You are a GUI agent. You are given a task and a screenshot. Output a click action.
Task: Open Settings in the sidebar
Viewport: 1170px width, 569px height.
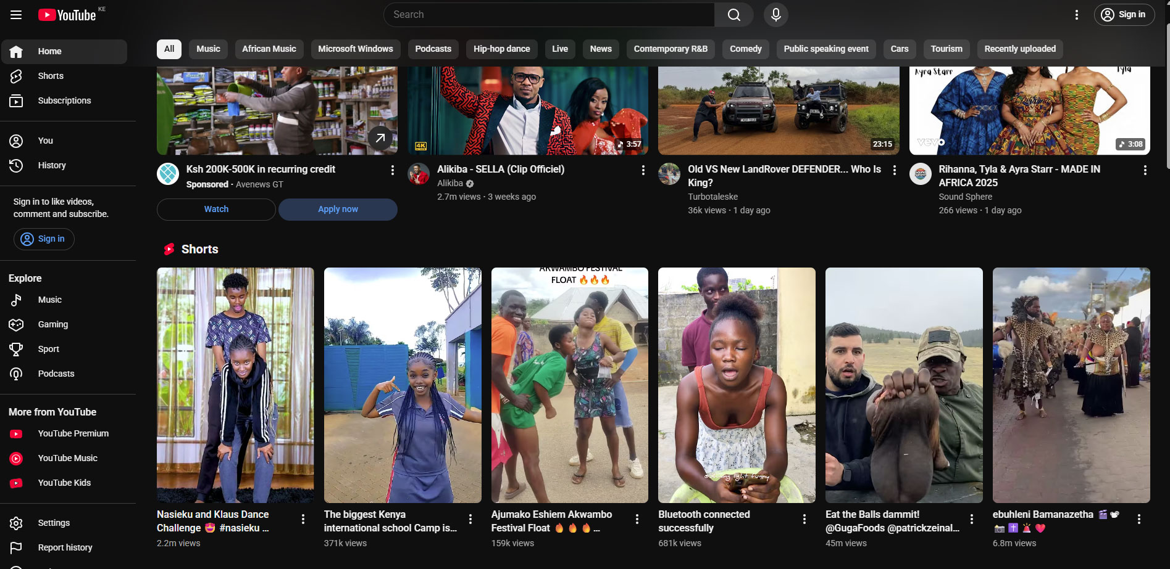click(54, 523)
